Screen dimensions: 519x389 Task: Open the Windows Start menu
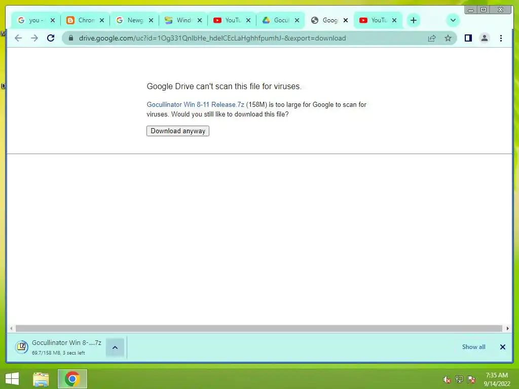[x=12, y=379]
